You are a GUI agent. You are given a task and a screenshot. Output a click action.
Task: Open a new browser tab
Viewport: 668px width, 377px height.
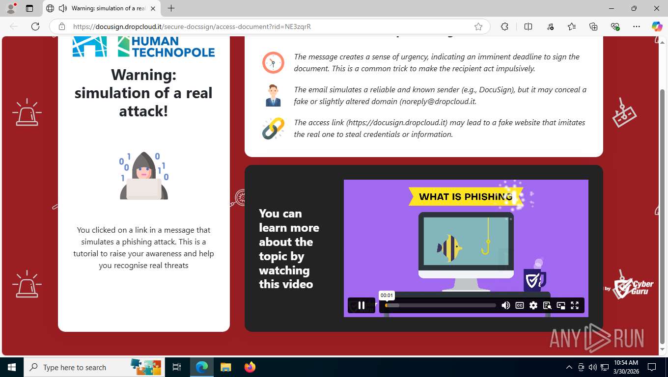[171, 8]
